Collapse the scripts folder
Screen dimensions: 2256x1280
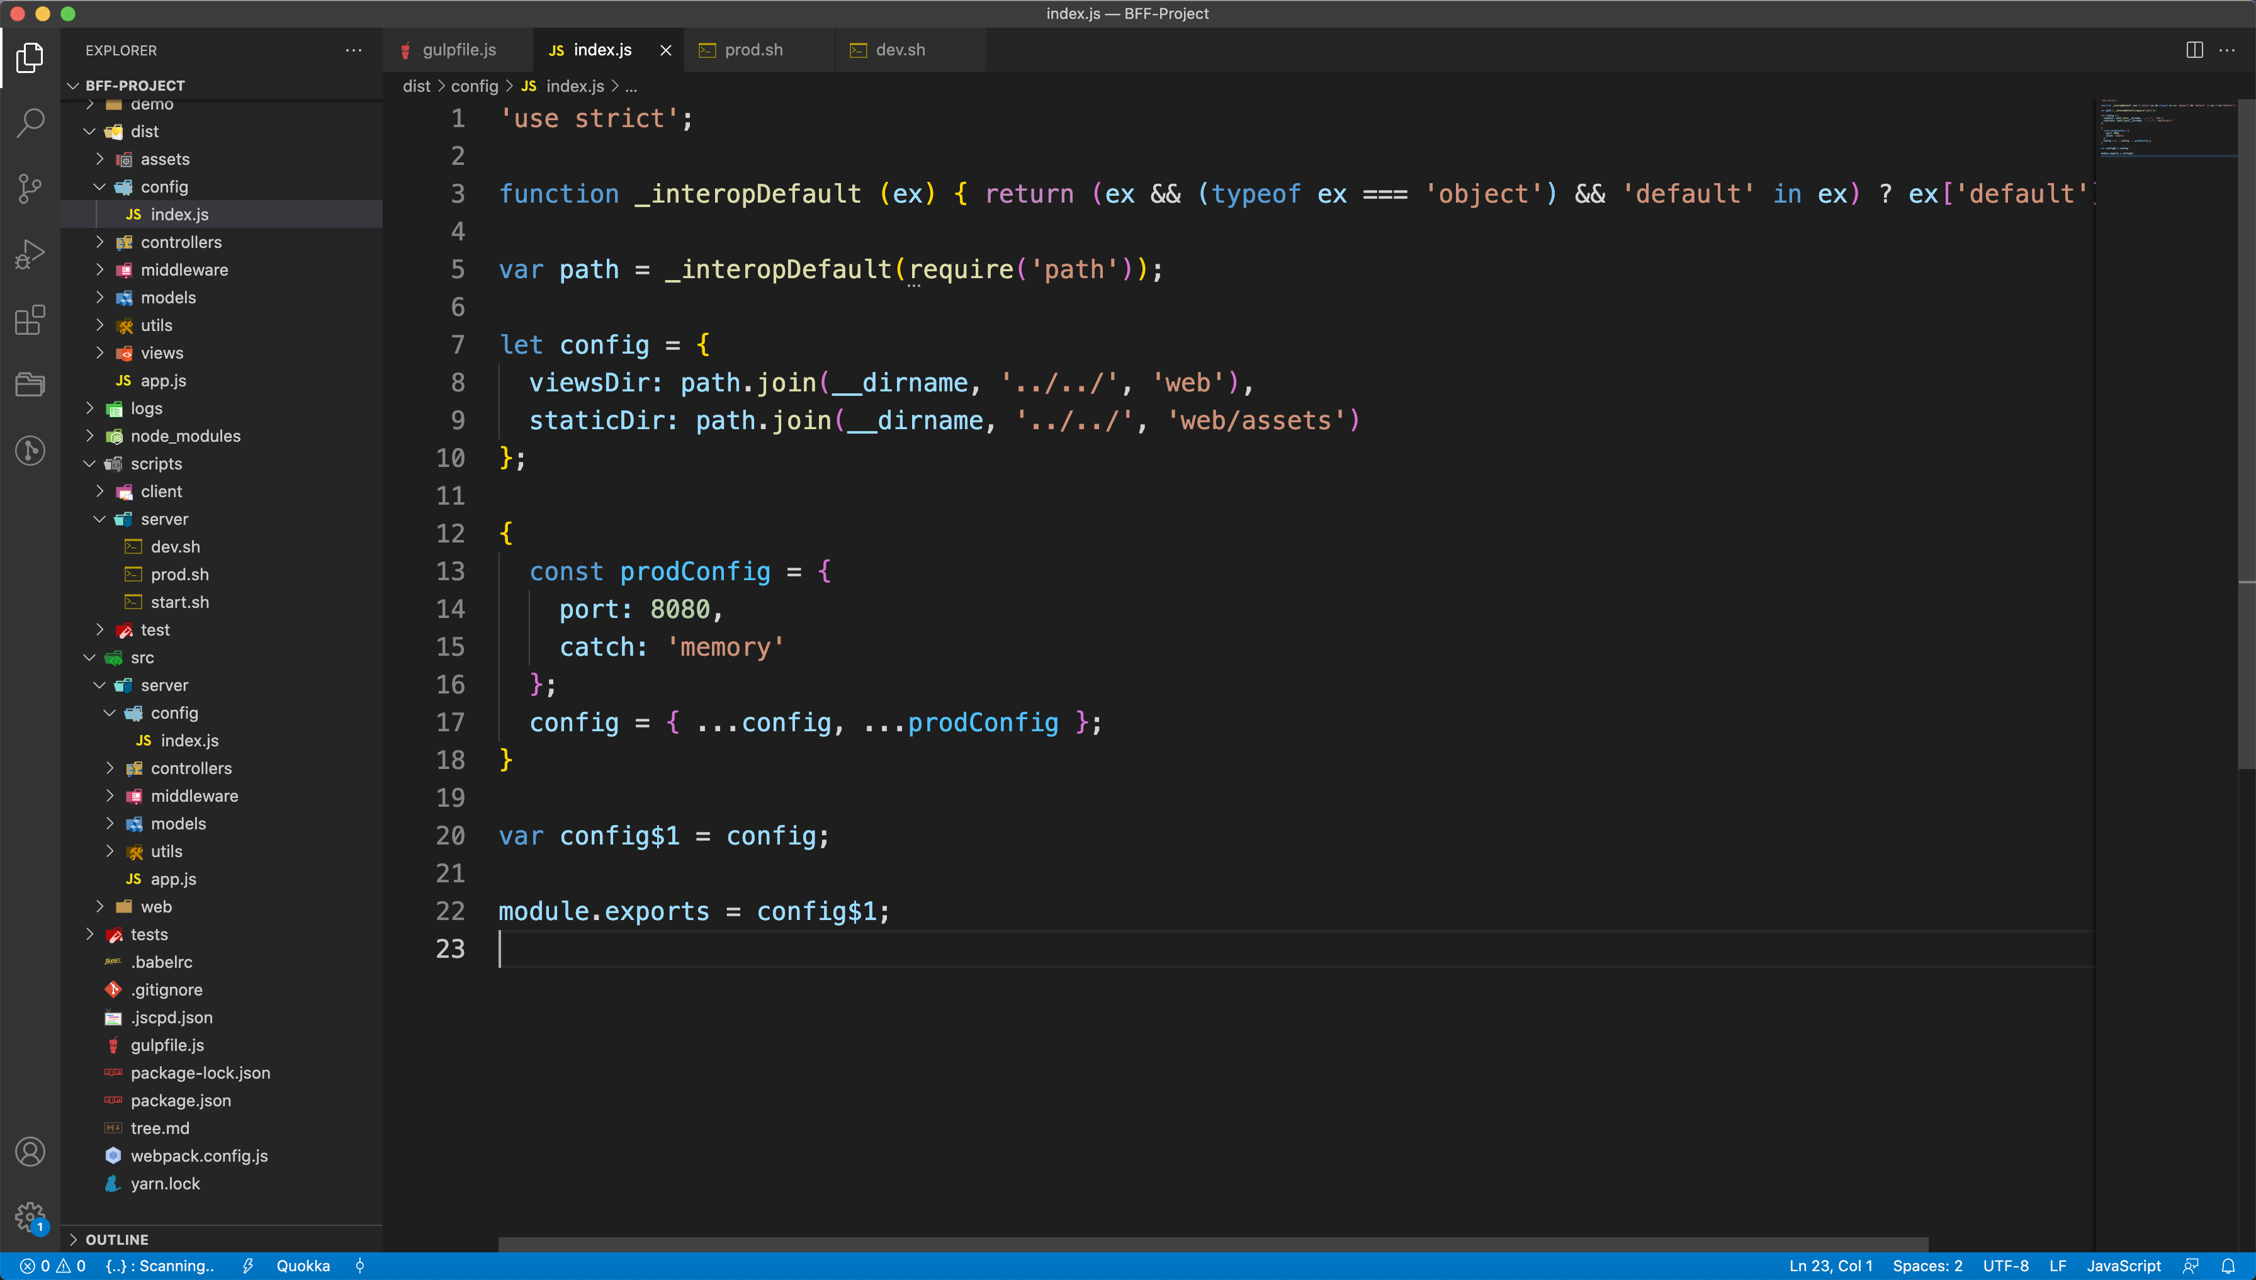[x=222, y=463]
